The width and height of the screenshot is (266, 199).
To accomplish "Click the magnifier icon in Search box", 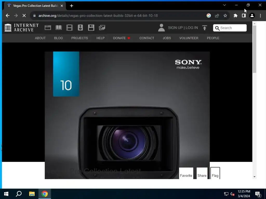I will (217, 28).
